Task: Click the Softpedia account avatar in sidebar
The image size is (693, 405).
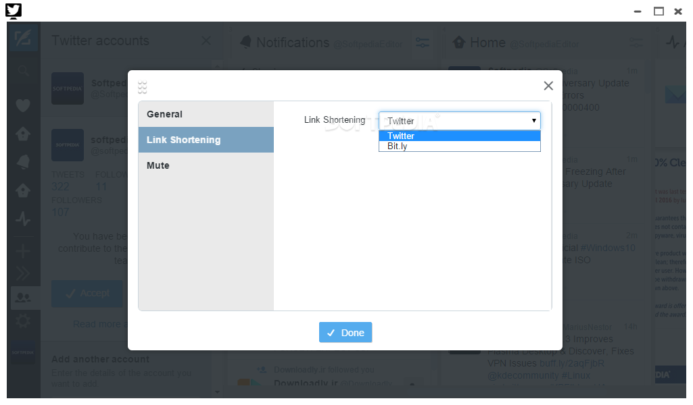Action: (x=23, y=352)
